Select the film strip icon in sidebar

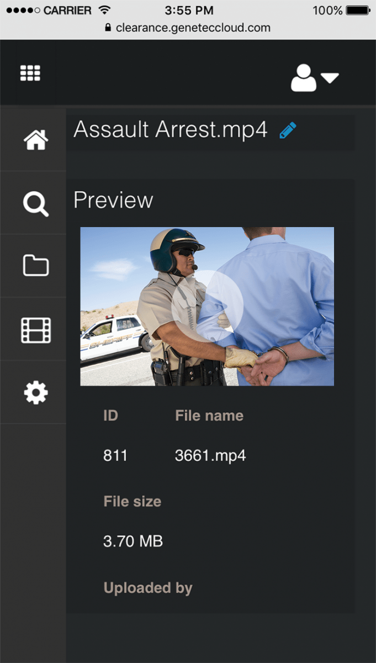(36, 330)
